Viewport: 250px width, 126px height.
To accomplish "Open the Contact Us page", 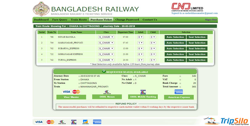I will point(150,20).
